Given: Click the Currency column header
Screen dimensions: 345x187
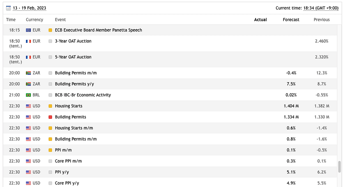Looking at the screenshot, I should [34, 20].
